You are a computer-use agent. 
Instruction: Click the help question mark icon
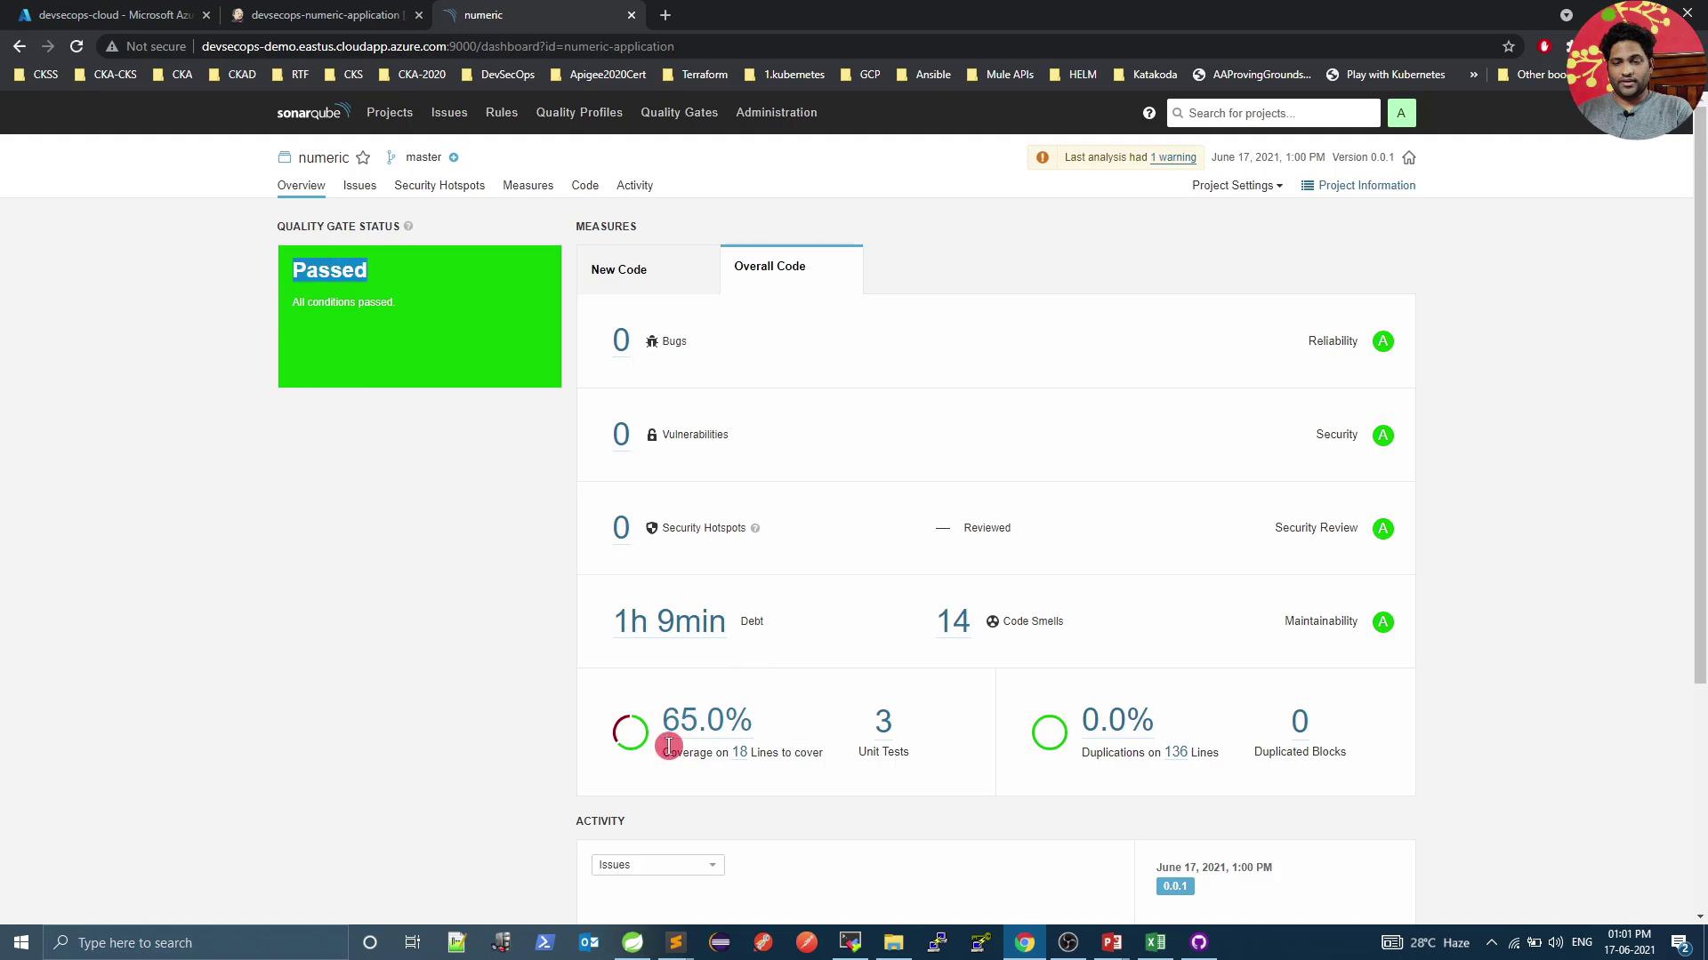[1148, 113]
